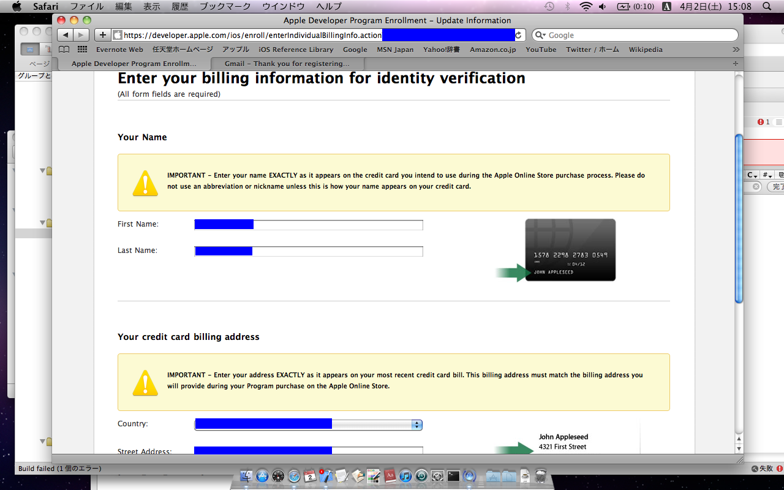
Task: Open a new tab with the plus icon
Action: pyautogui.click(x=735, y=64)
